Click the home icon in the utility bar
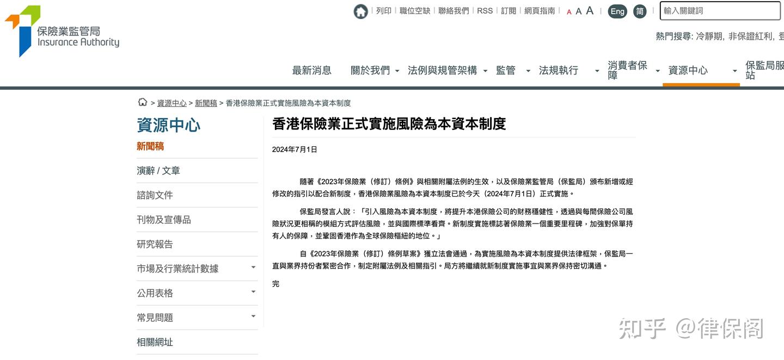784x360 pixels. (x=360, y=11)
